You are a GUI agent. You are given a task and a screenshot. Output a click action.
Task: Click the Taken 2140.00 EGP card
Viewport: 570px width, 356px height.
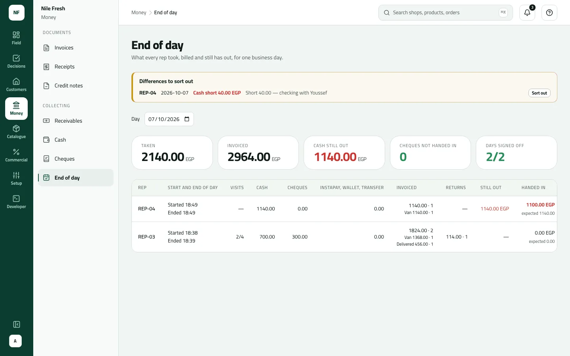coord(172,153)
